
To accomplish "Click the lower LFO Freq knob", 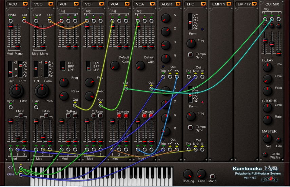I will point(191,116).
